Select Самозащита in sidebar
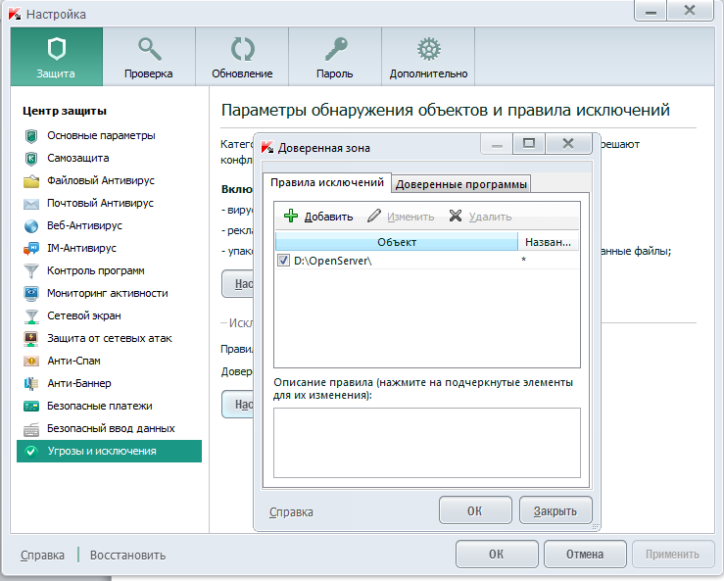The image size is (724, 581). (78, 159)
